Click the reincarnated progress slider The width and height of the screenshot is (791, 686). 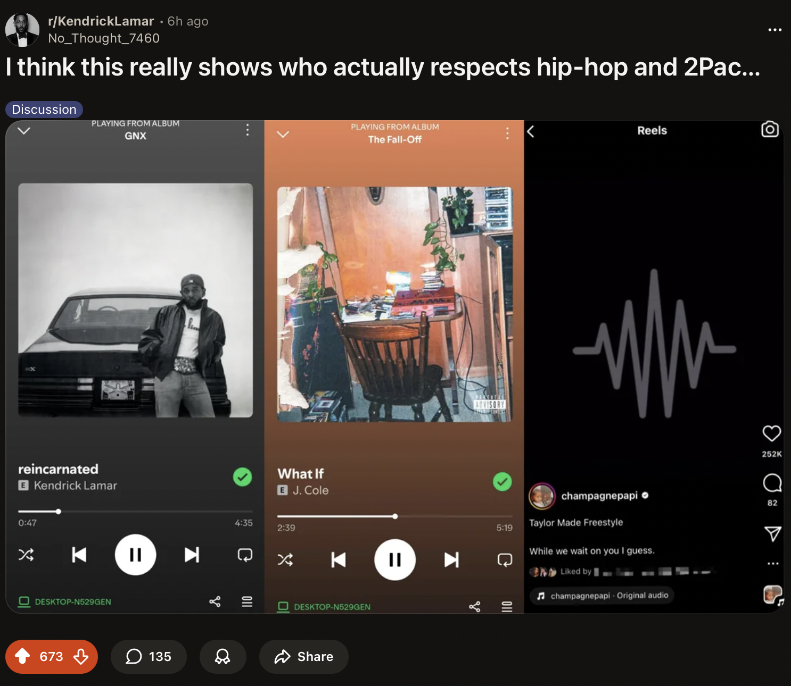[135, 512]
